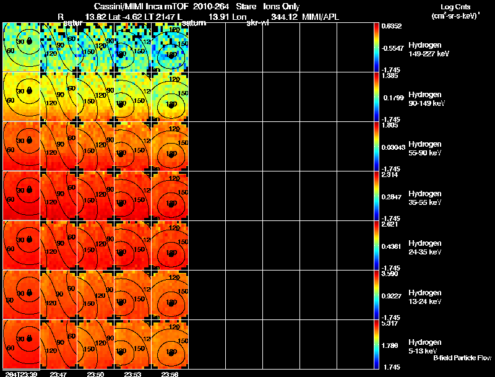Select the '-0.5547' color scale midpoint
Viewport: 495px width, 377px height.
coord(392,48)
